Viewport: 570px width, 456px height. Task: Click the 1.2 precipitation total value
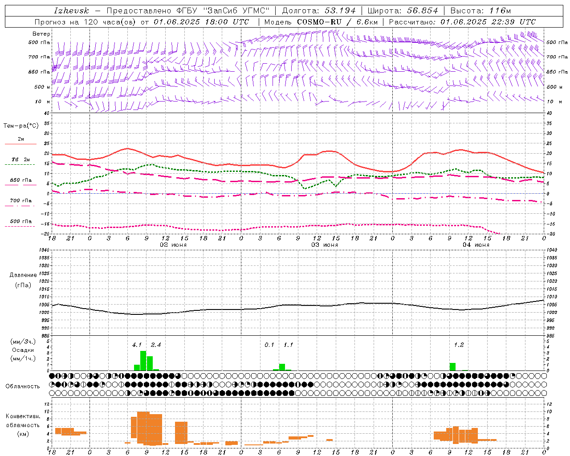coord(459,345)
